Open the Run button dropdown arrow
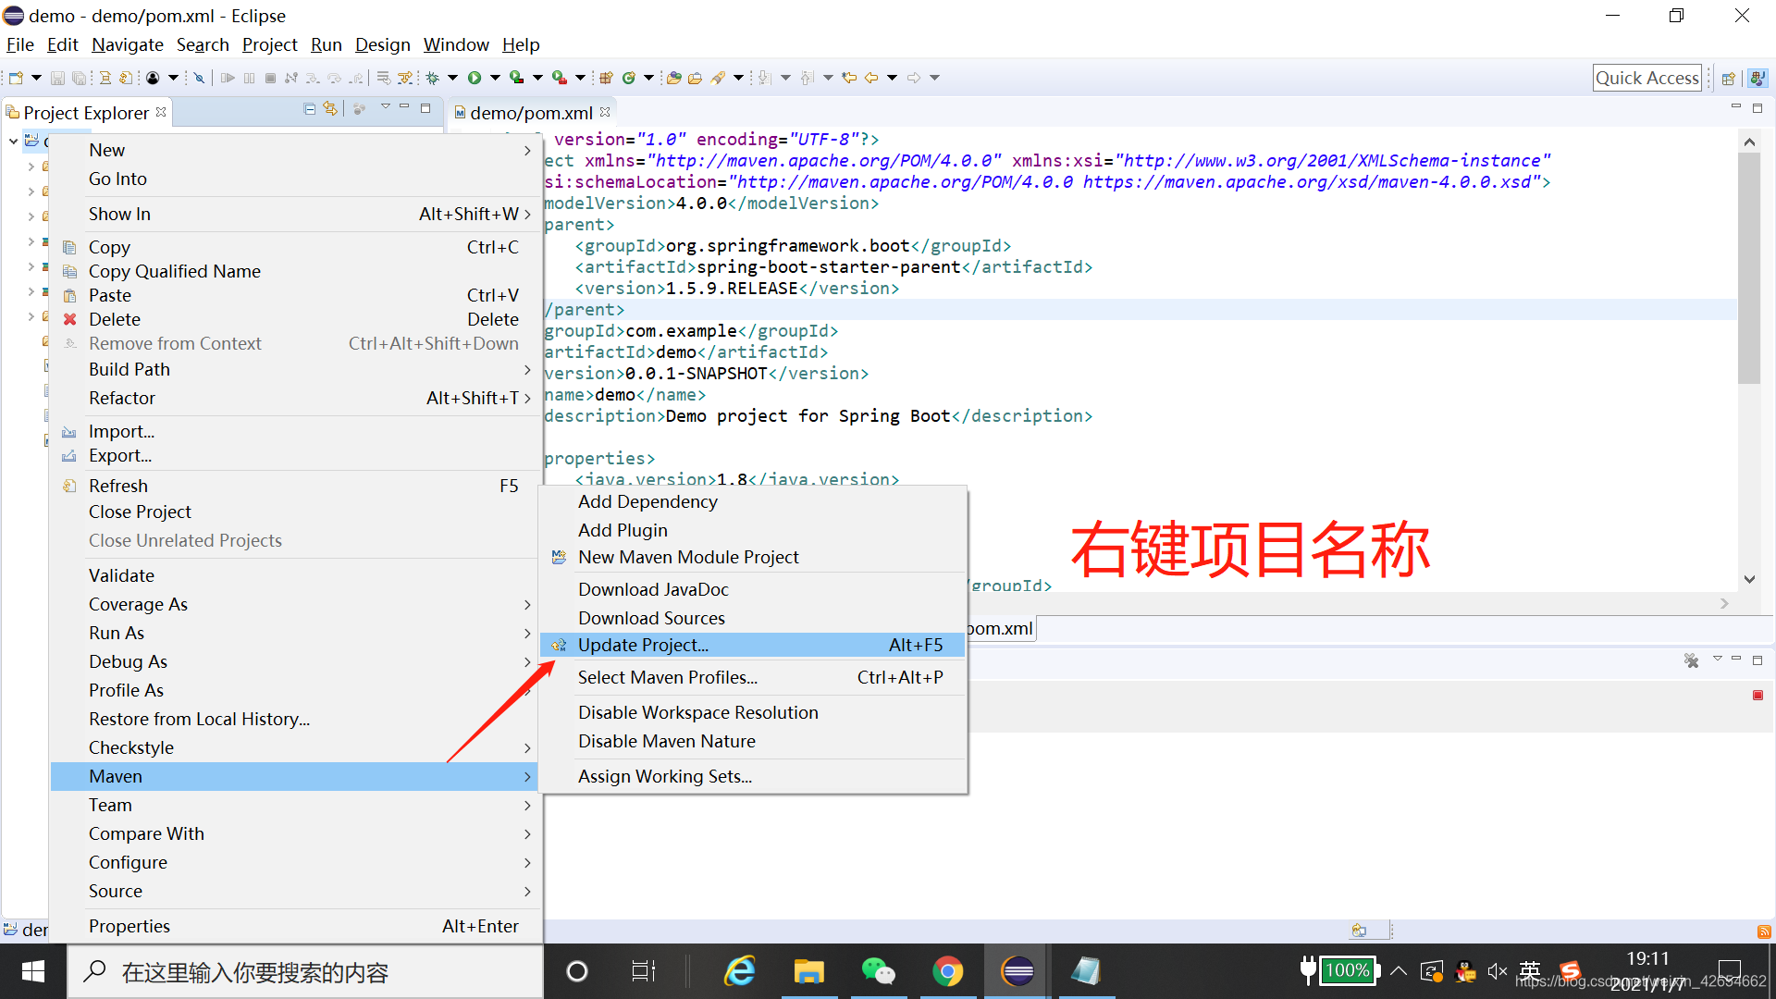This screenshot has height=999, width=1776. (x=495, y=78)
